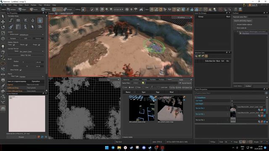Select the arrow Selection tool in left toolbar
This screenshot has width=269, height=151.
3,16
